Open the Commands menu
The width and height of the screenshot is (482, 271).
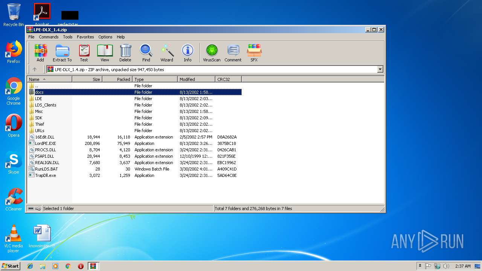49,37
